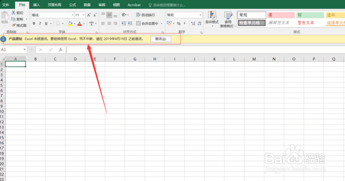This screenshot has height=181, width=345.
Task: Select row header 10
Action: tap(2, 111)
